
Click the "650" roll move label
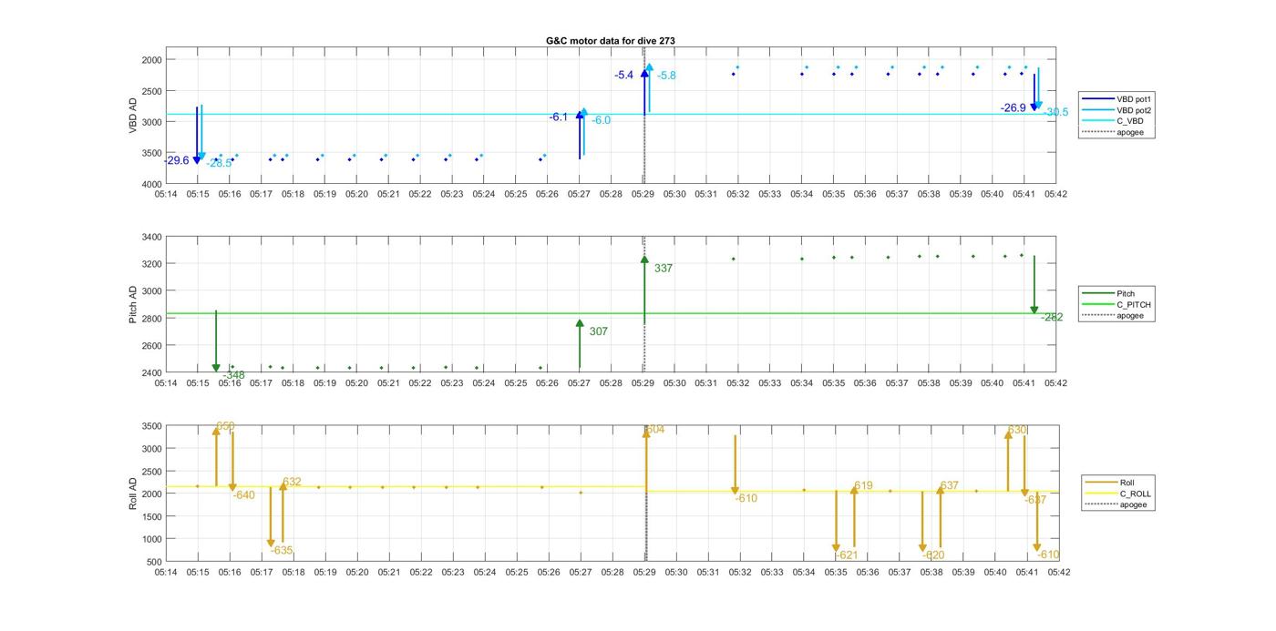click(225, 426)
